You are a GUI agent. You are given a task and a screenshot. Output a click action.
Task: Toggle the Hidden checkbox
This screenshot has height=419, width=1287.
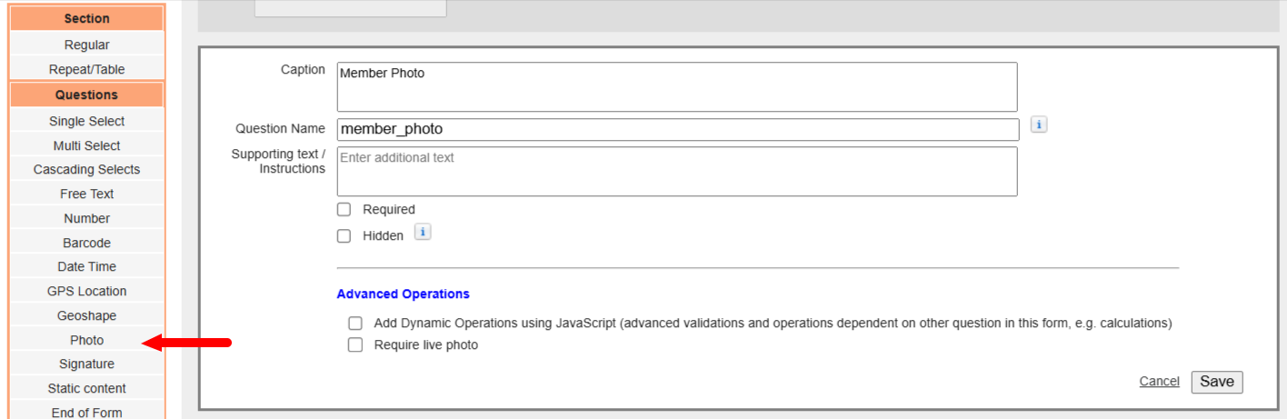click(344, 235)
